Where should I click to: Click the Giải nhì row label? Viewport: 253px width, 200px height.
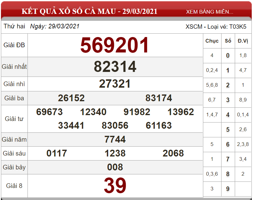pos(14,84)
